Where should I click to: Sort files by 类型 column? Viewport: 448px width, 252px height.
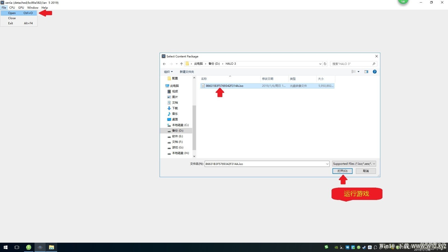(302, 79)
